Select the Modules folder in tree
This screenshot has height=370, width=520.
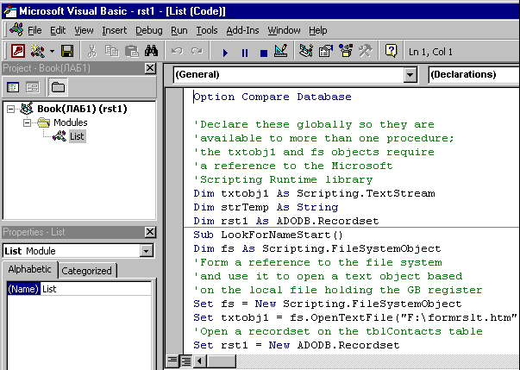71,122
